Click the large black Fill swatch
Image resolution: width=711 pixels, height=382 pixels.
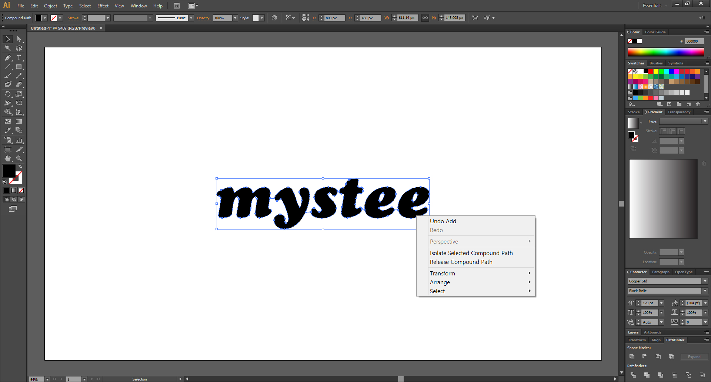(x=9, y=171)
